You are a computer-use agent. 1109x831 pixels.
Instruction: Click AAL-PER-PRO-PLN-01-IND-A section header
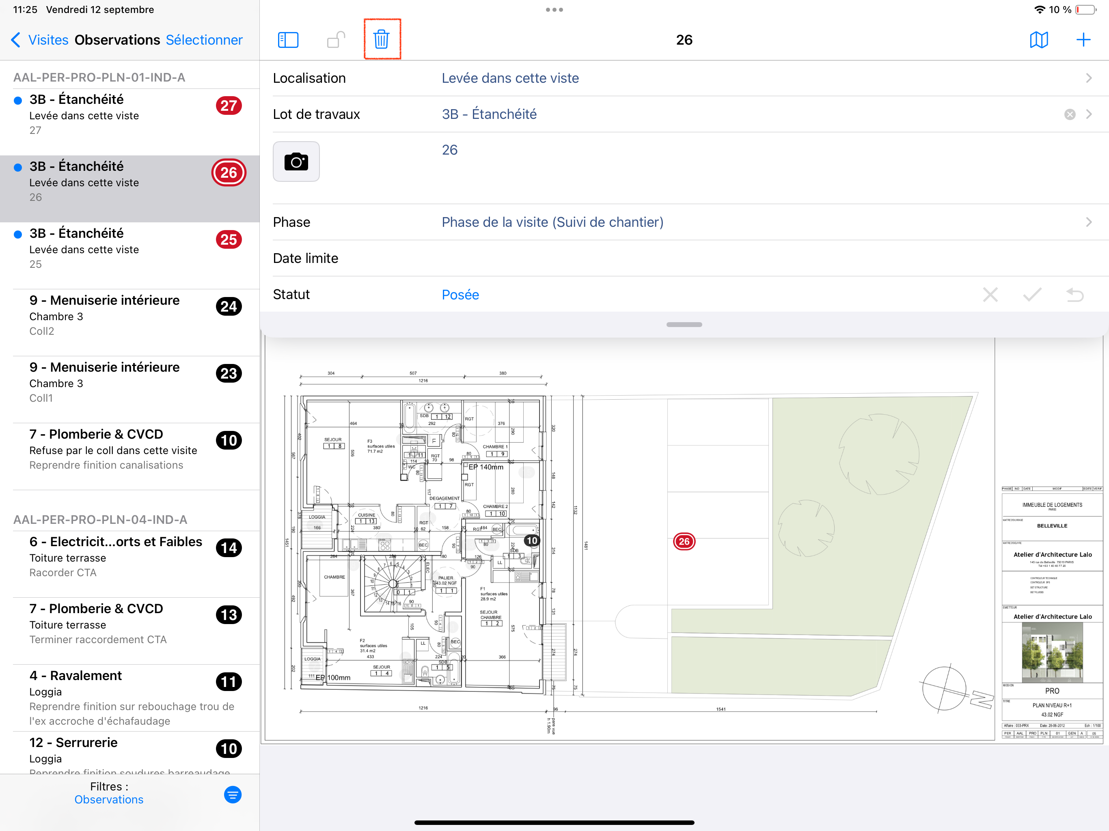pyautogui.click(x=99, y=77)
